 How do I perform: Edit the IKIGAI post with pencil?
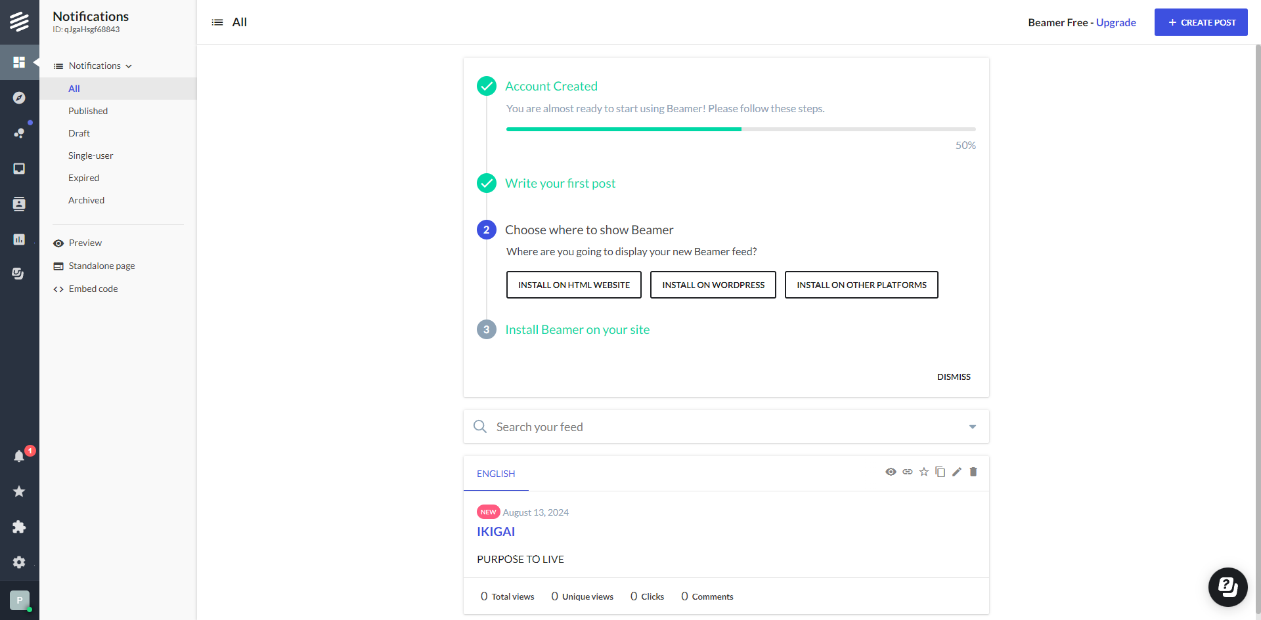(x=957, y=472)
